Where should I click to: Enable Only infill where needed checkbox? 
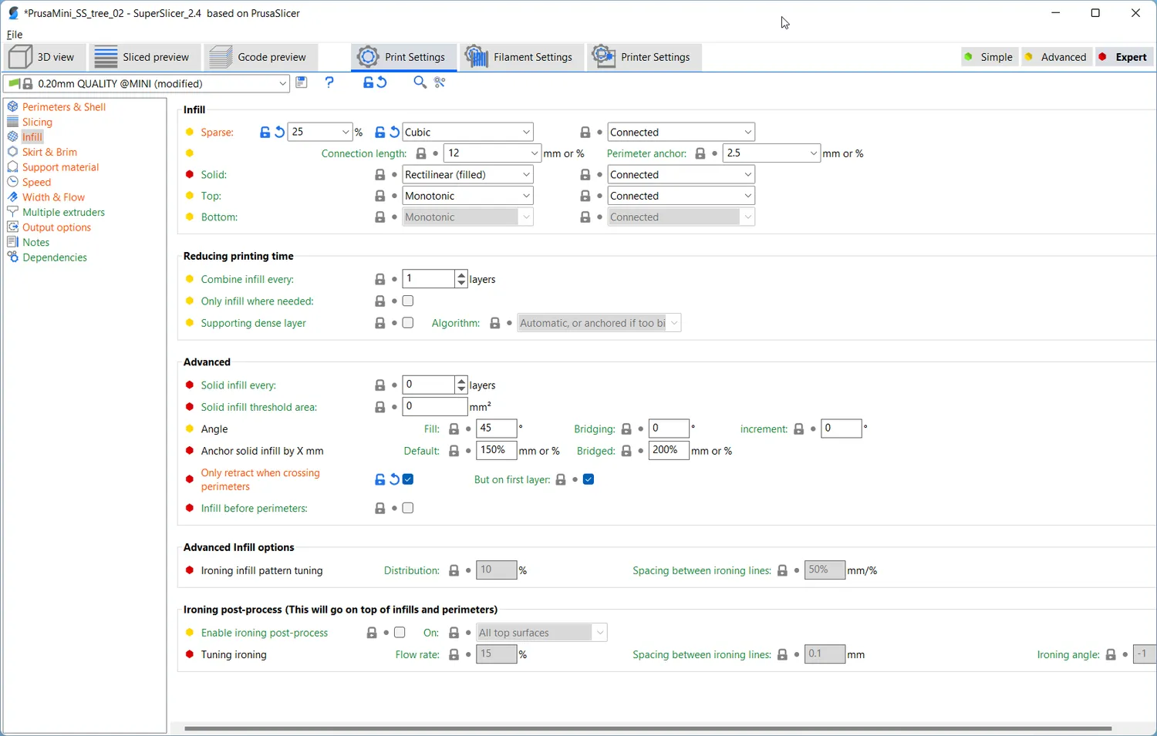(x=408, y=301)
